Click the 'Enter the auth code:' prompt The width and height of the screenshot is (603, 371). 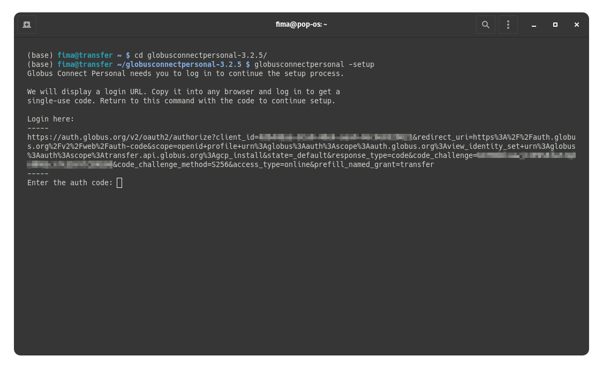(x=70, y=183)
